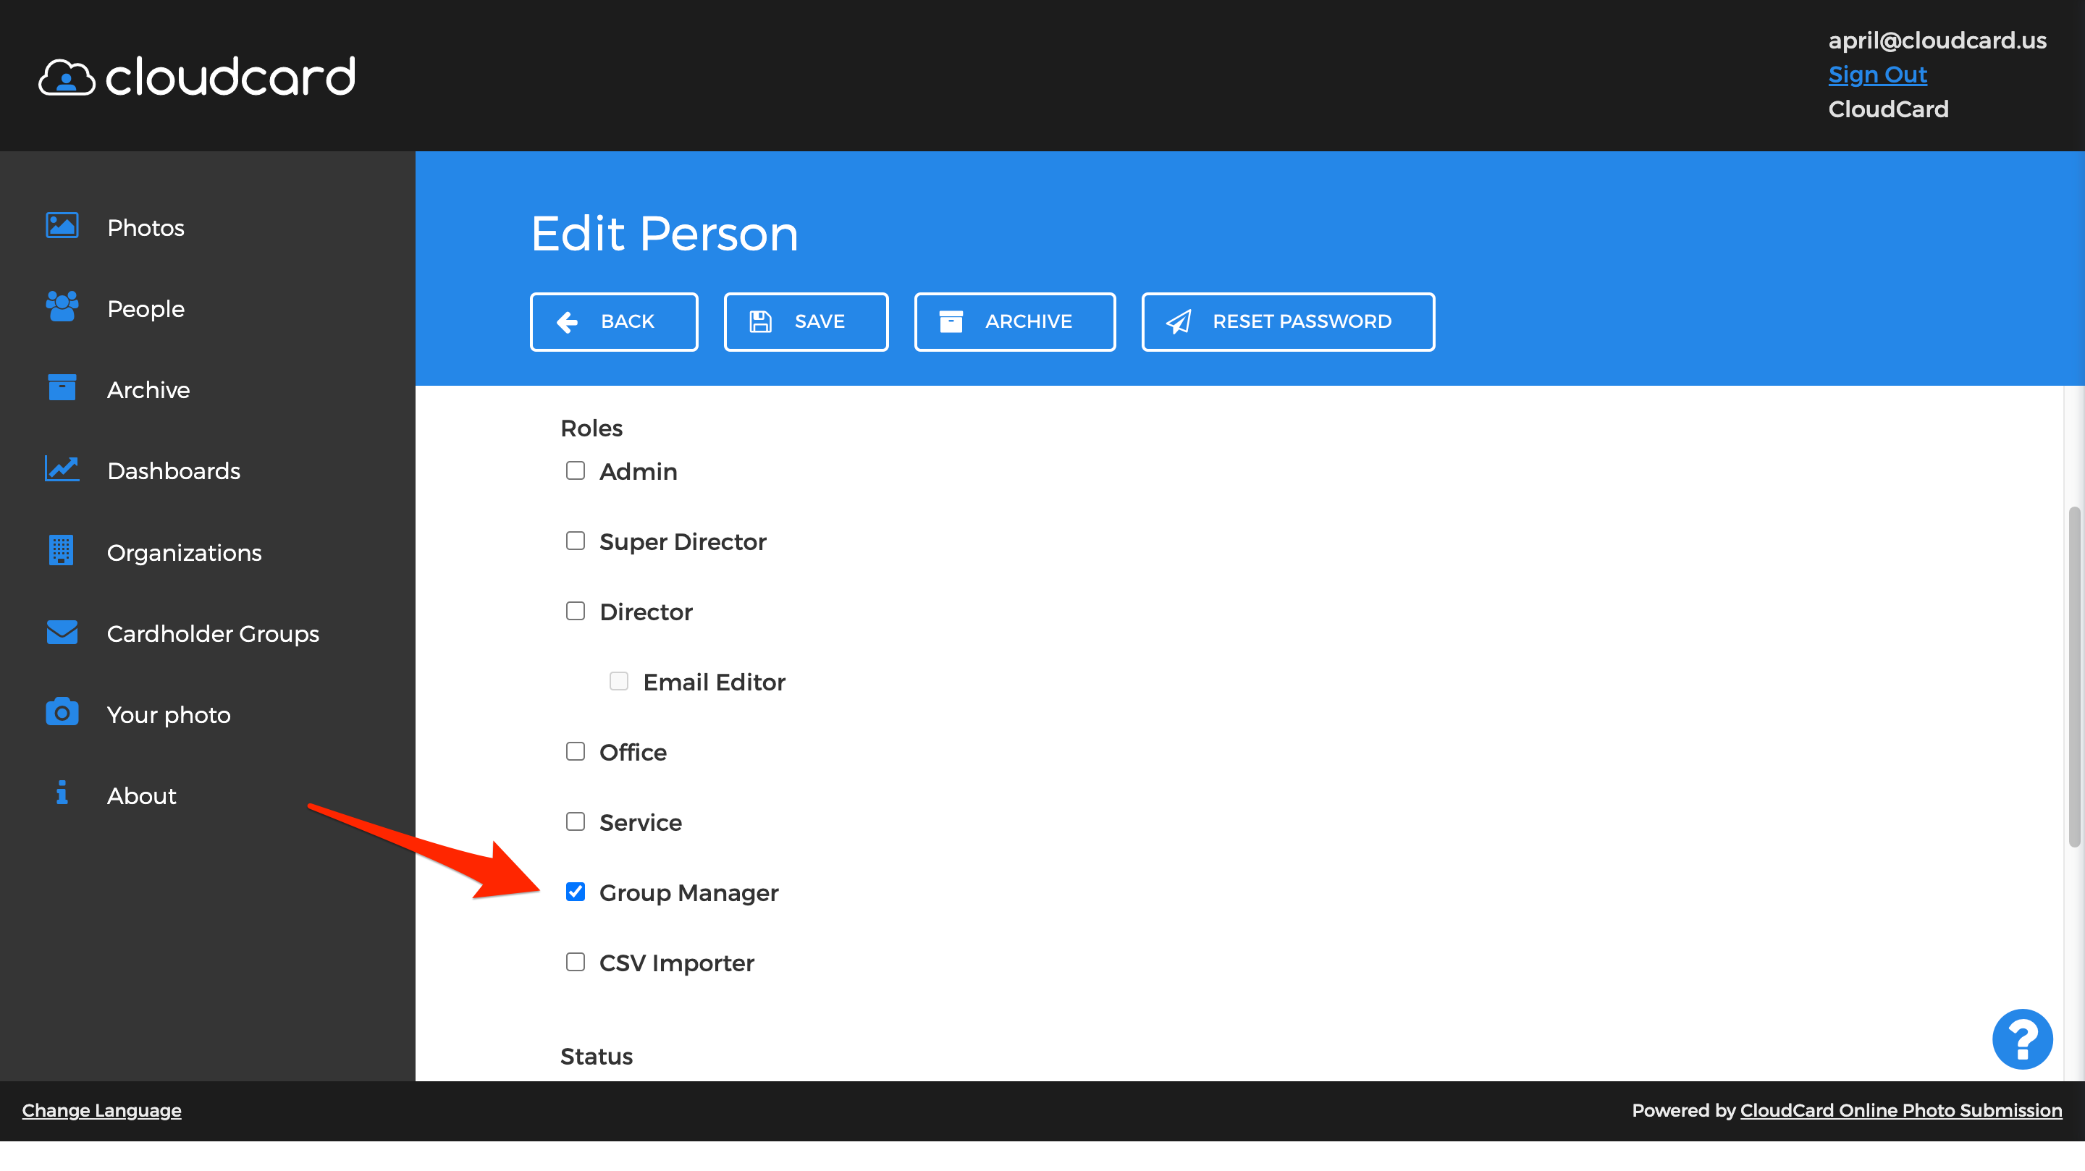2085x1171 pixels.
Task: Tick the CSV Importer checkbox
Action: (x=575, y=961)
